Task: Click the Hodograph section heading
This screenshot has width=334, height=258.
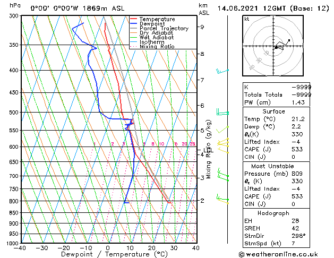Action: point(273,213)
